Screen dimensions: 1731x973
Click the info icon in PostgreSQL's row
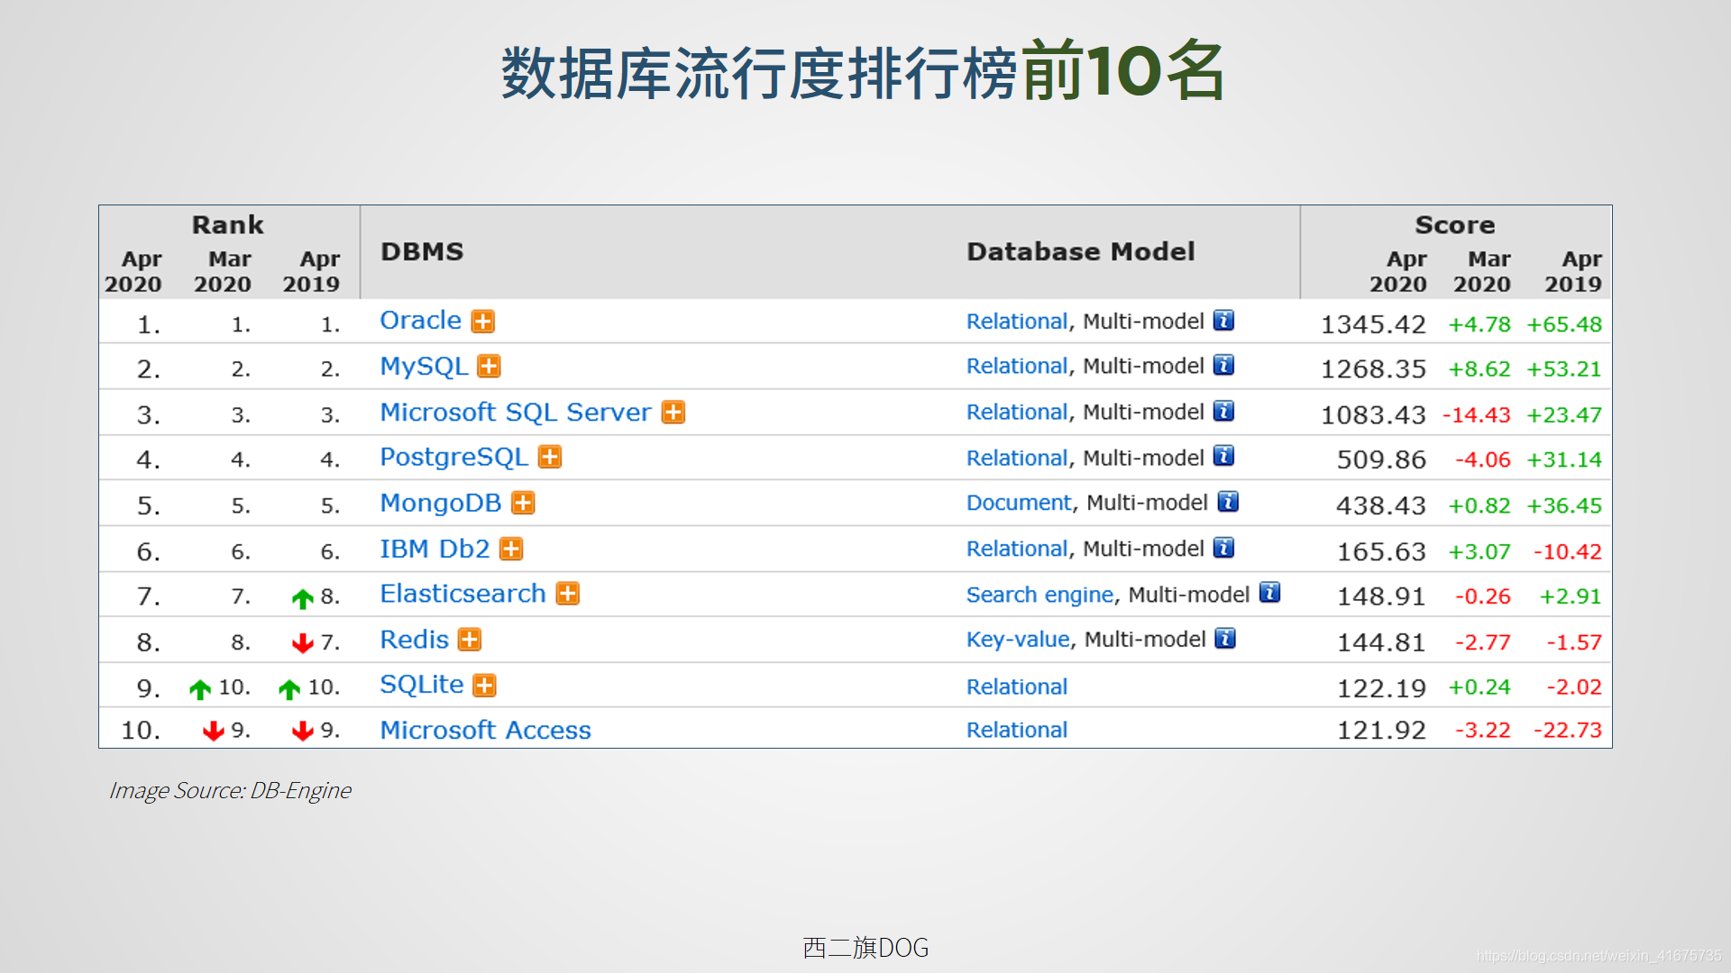click(x=1223, y=457)
